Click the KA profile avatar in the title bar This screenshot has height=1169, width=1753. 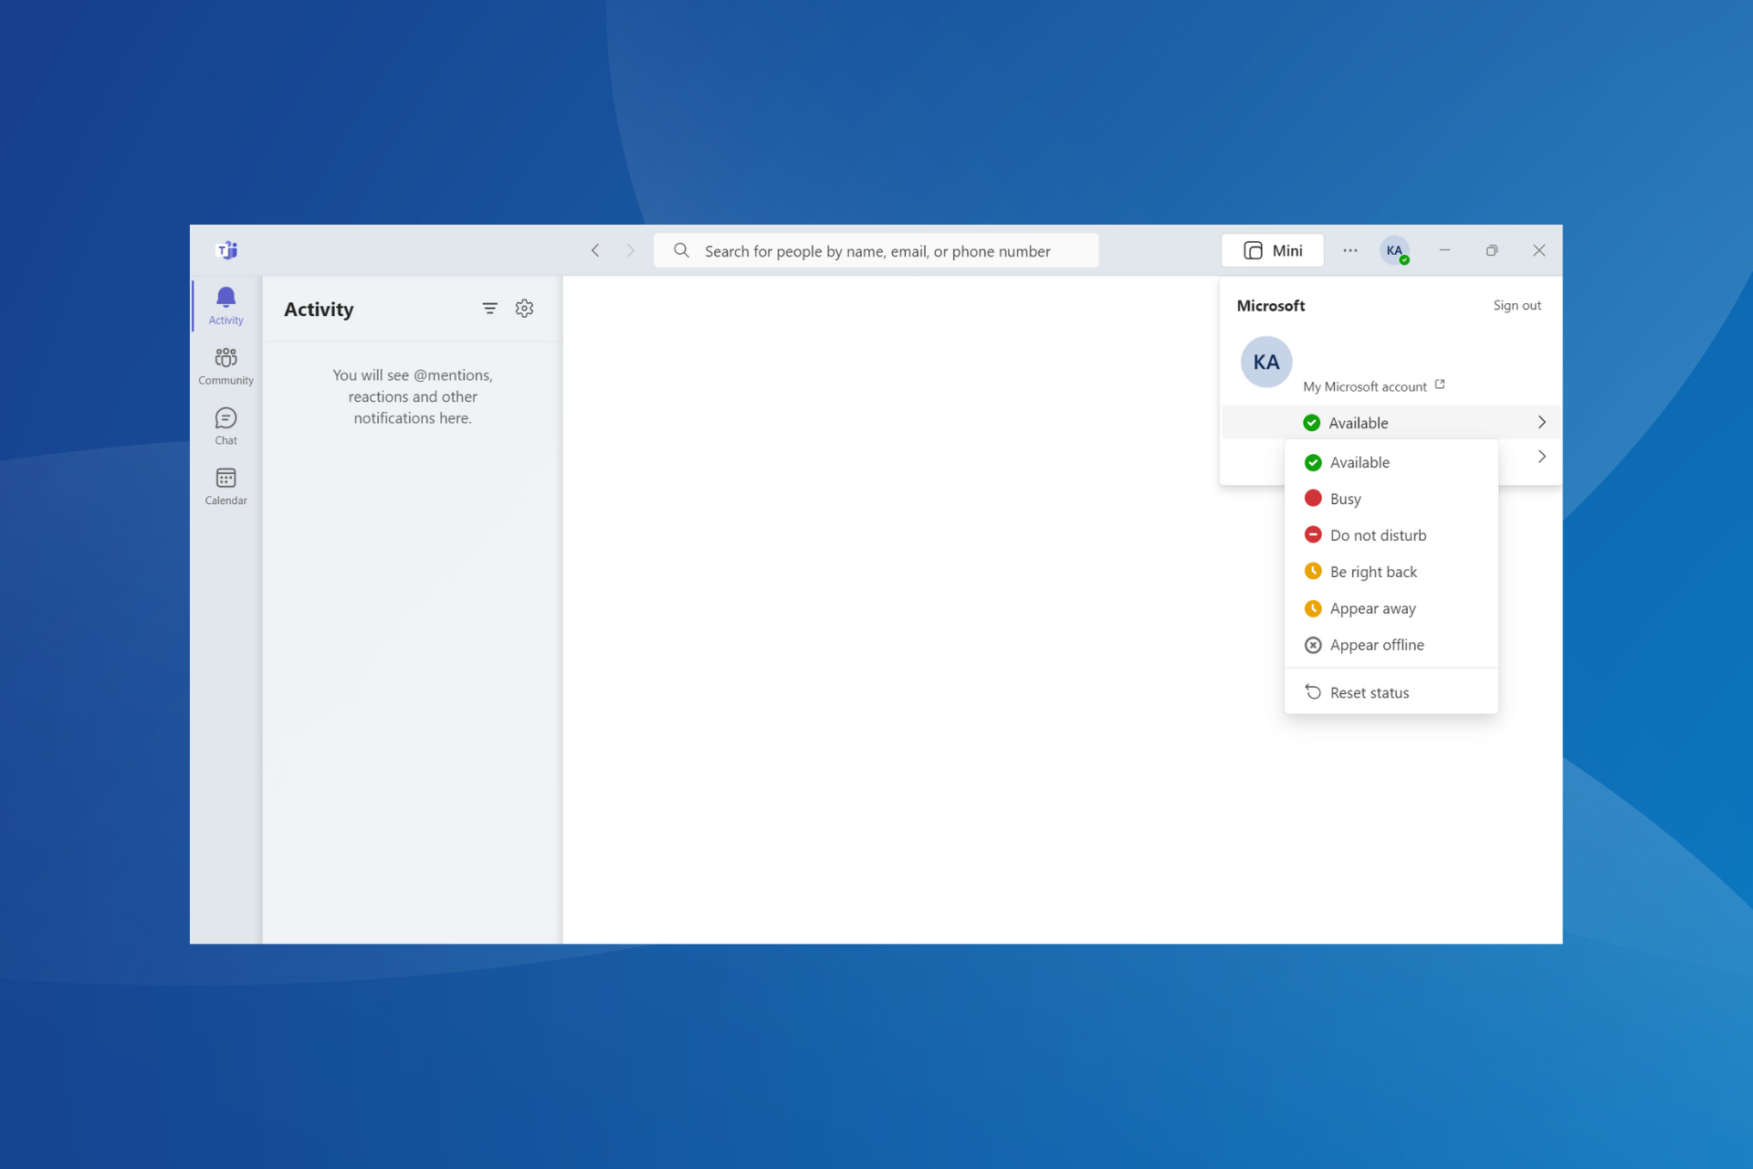[1394, 250]
